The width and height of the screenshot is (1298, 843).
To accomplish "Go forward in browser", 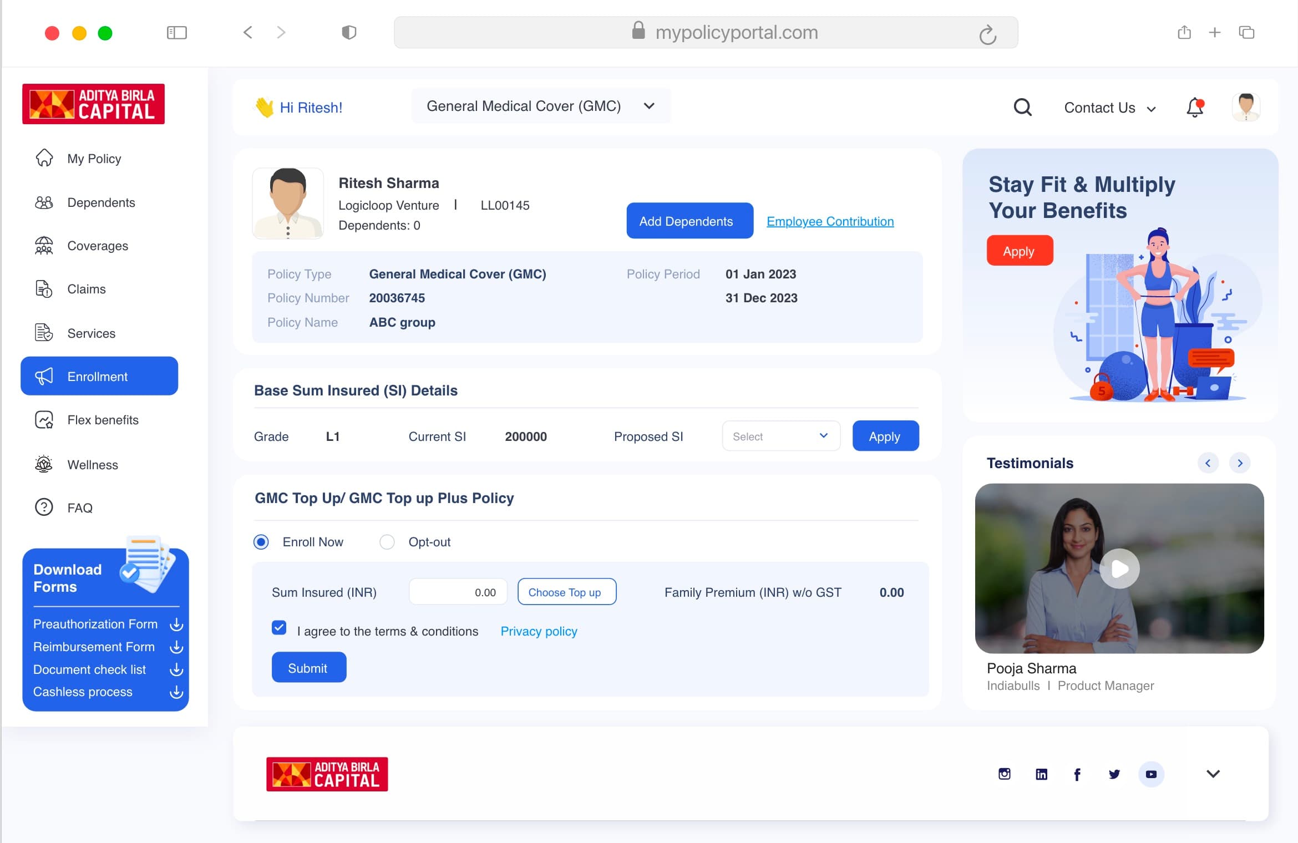I will 281,32.
